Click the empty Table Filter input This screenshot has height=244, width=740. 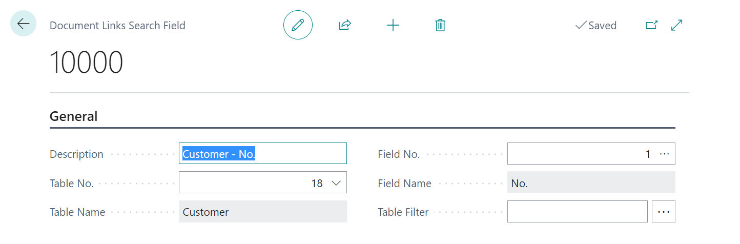pyautogui.click(x=578, y=212)
